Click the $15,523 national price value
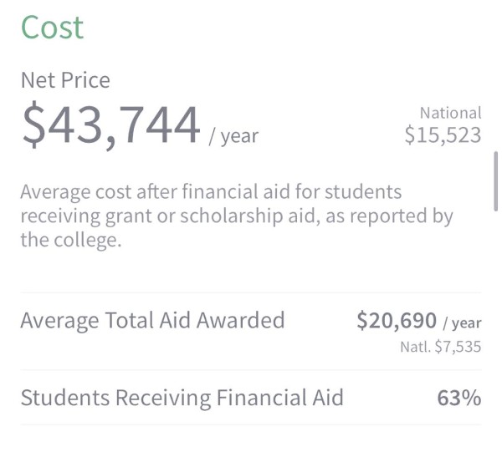502x452 pixels. (x=443, y=135)
